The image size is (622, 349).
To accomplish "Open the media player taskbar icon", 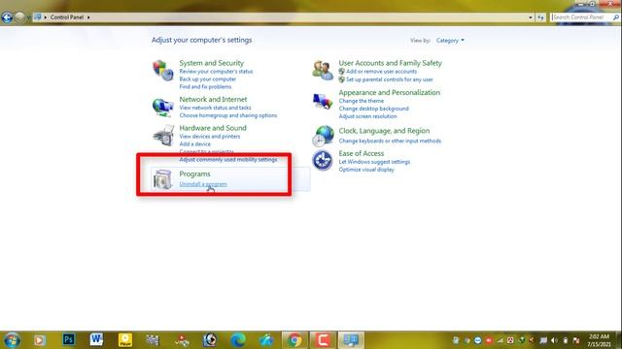I will click(40, 340).
